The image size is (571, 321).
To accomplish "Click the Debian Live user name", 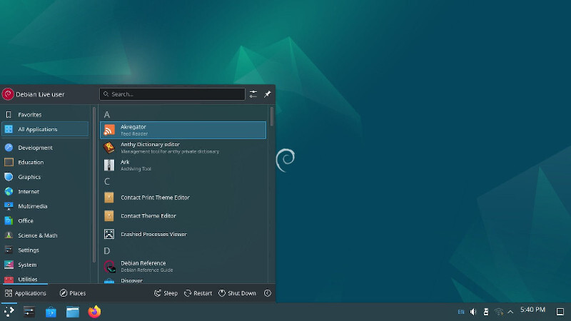I will click(x=40, y=94).
